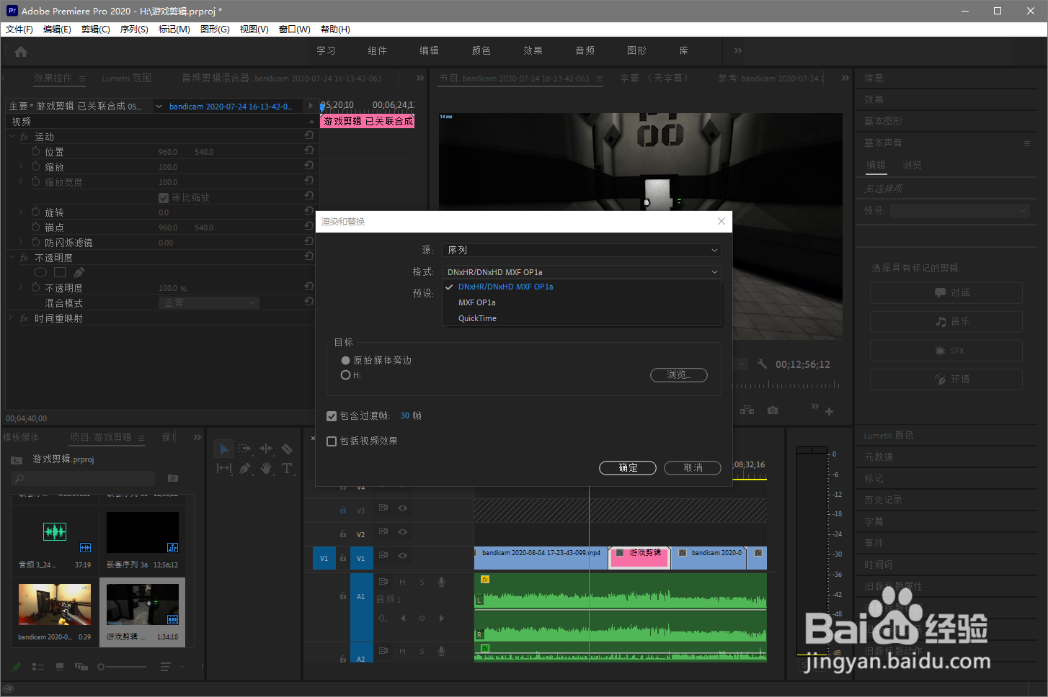Select the Pen tool
Image resolution: width=1048 pixels, height=697 pixels.
[245, 468]
